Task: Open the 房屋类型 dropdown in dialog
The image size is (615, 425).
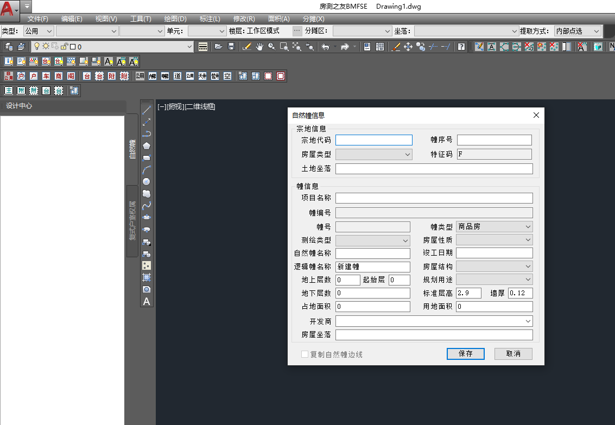Action: click(x=374, y=155)
